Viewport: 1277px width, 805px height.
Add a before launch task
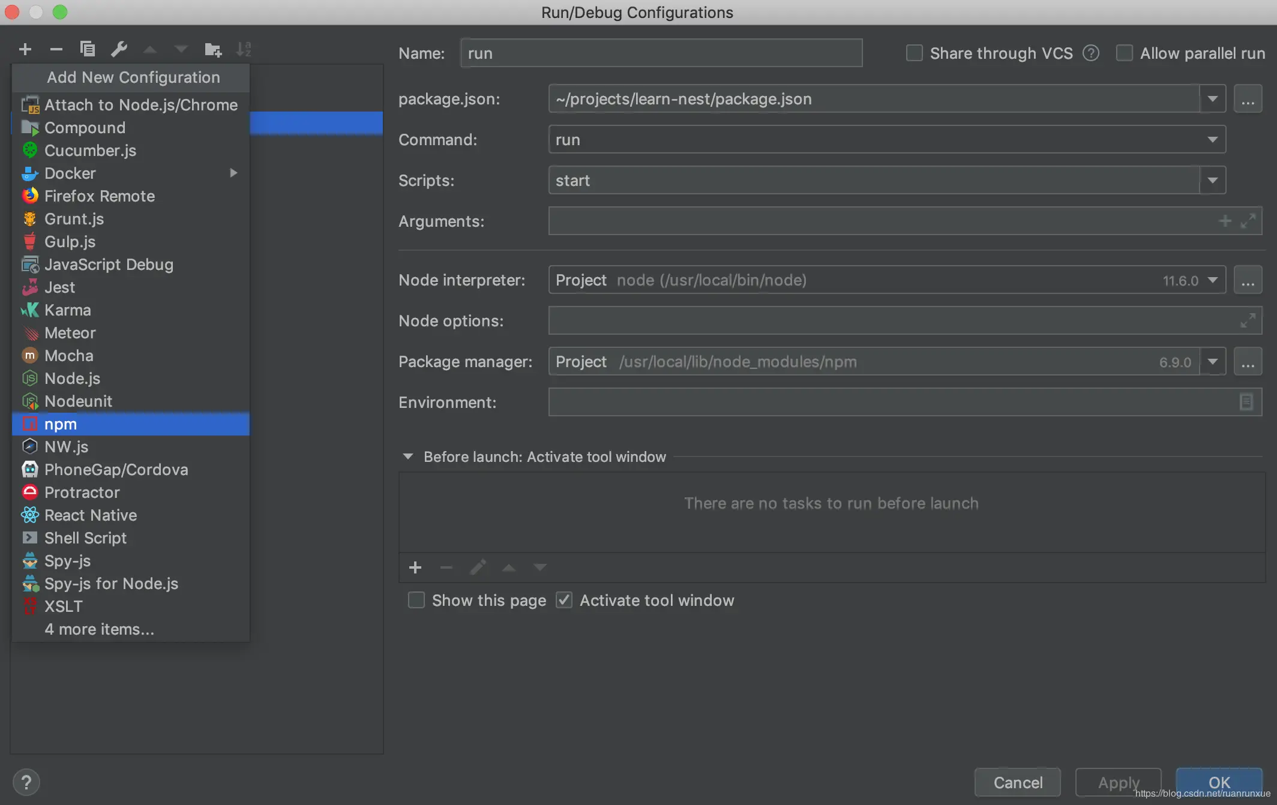coord(415,567)
